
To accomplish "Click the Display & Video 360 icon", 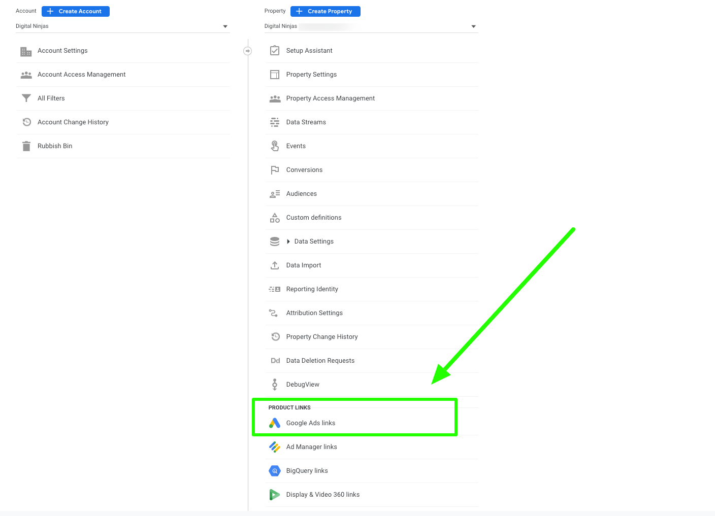I will click(275, 494).
